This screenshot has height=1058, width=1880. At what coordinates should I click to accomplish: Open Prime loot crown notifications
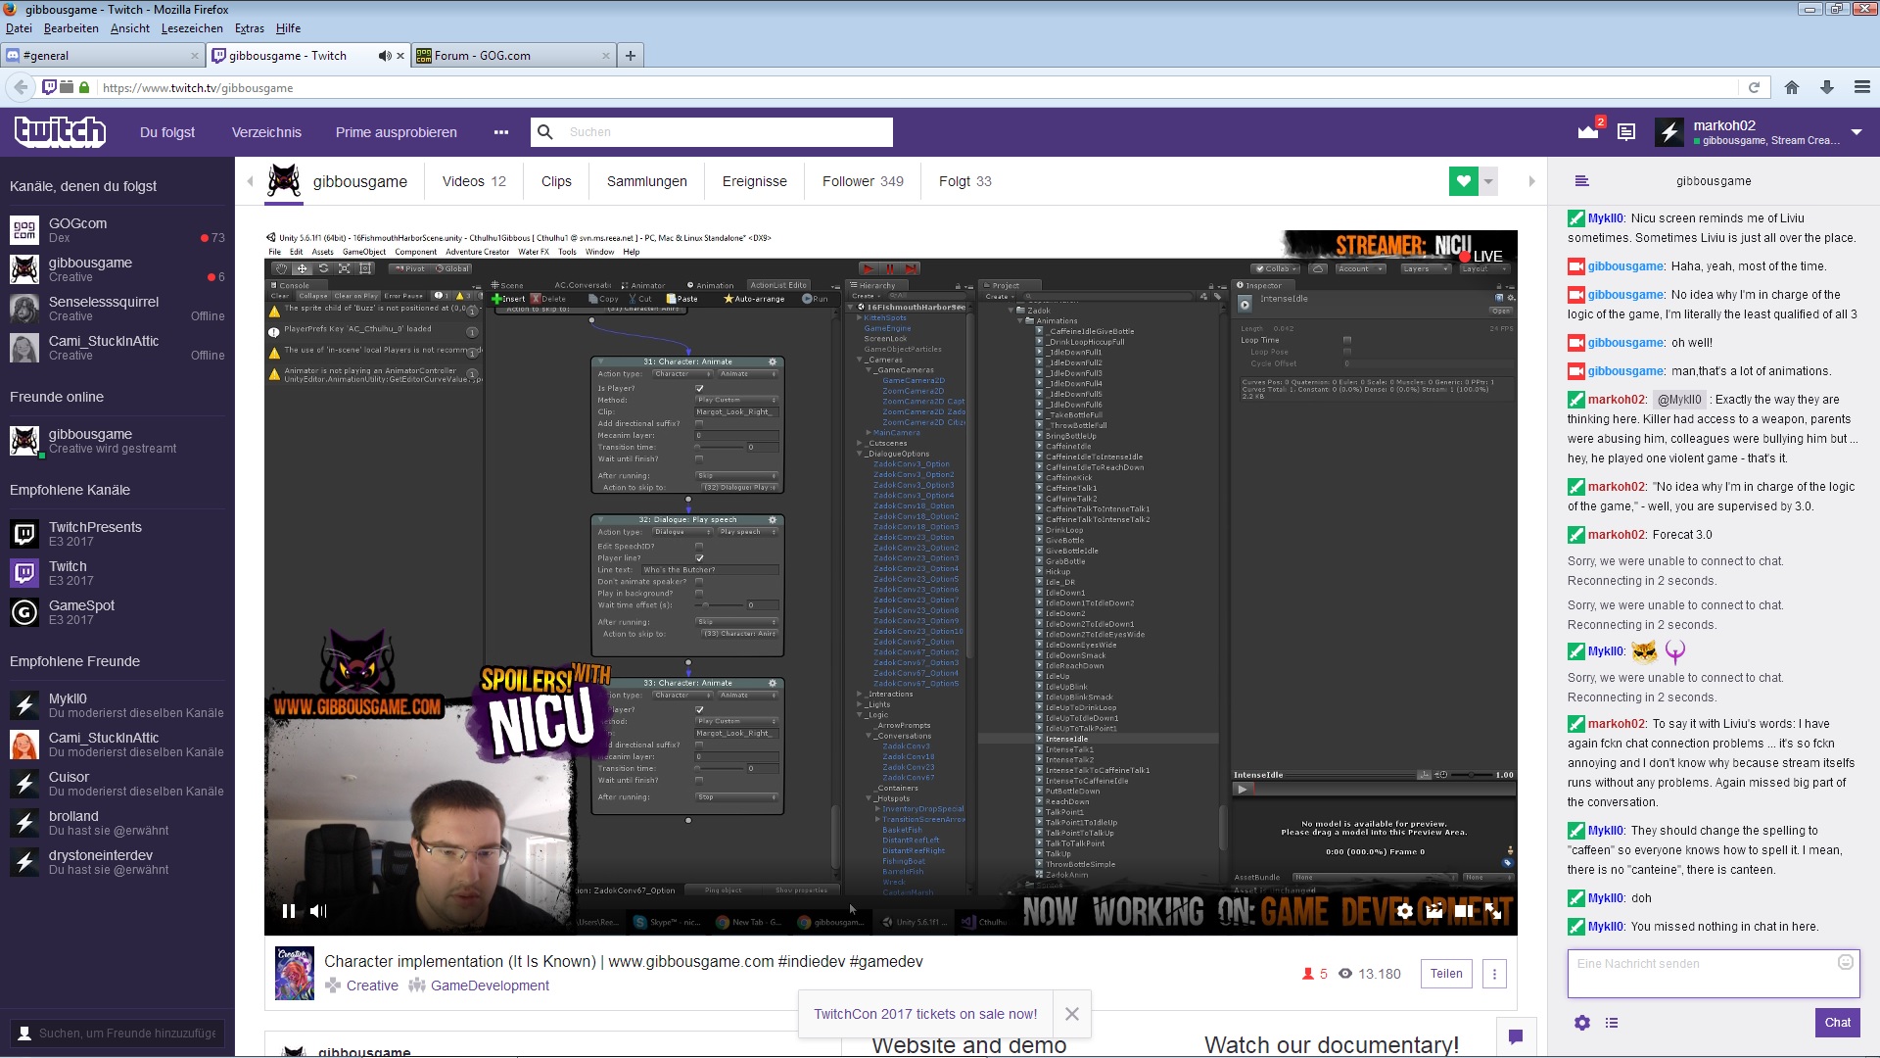[1588, 131]
